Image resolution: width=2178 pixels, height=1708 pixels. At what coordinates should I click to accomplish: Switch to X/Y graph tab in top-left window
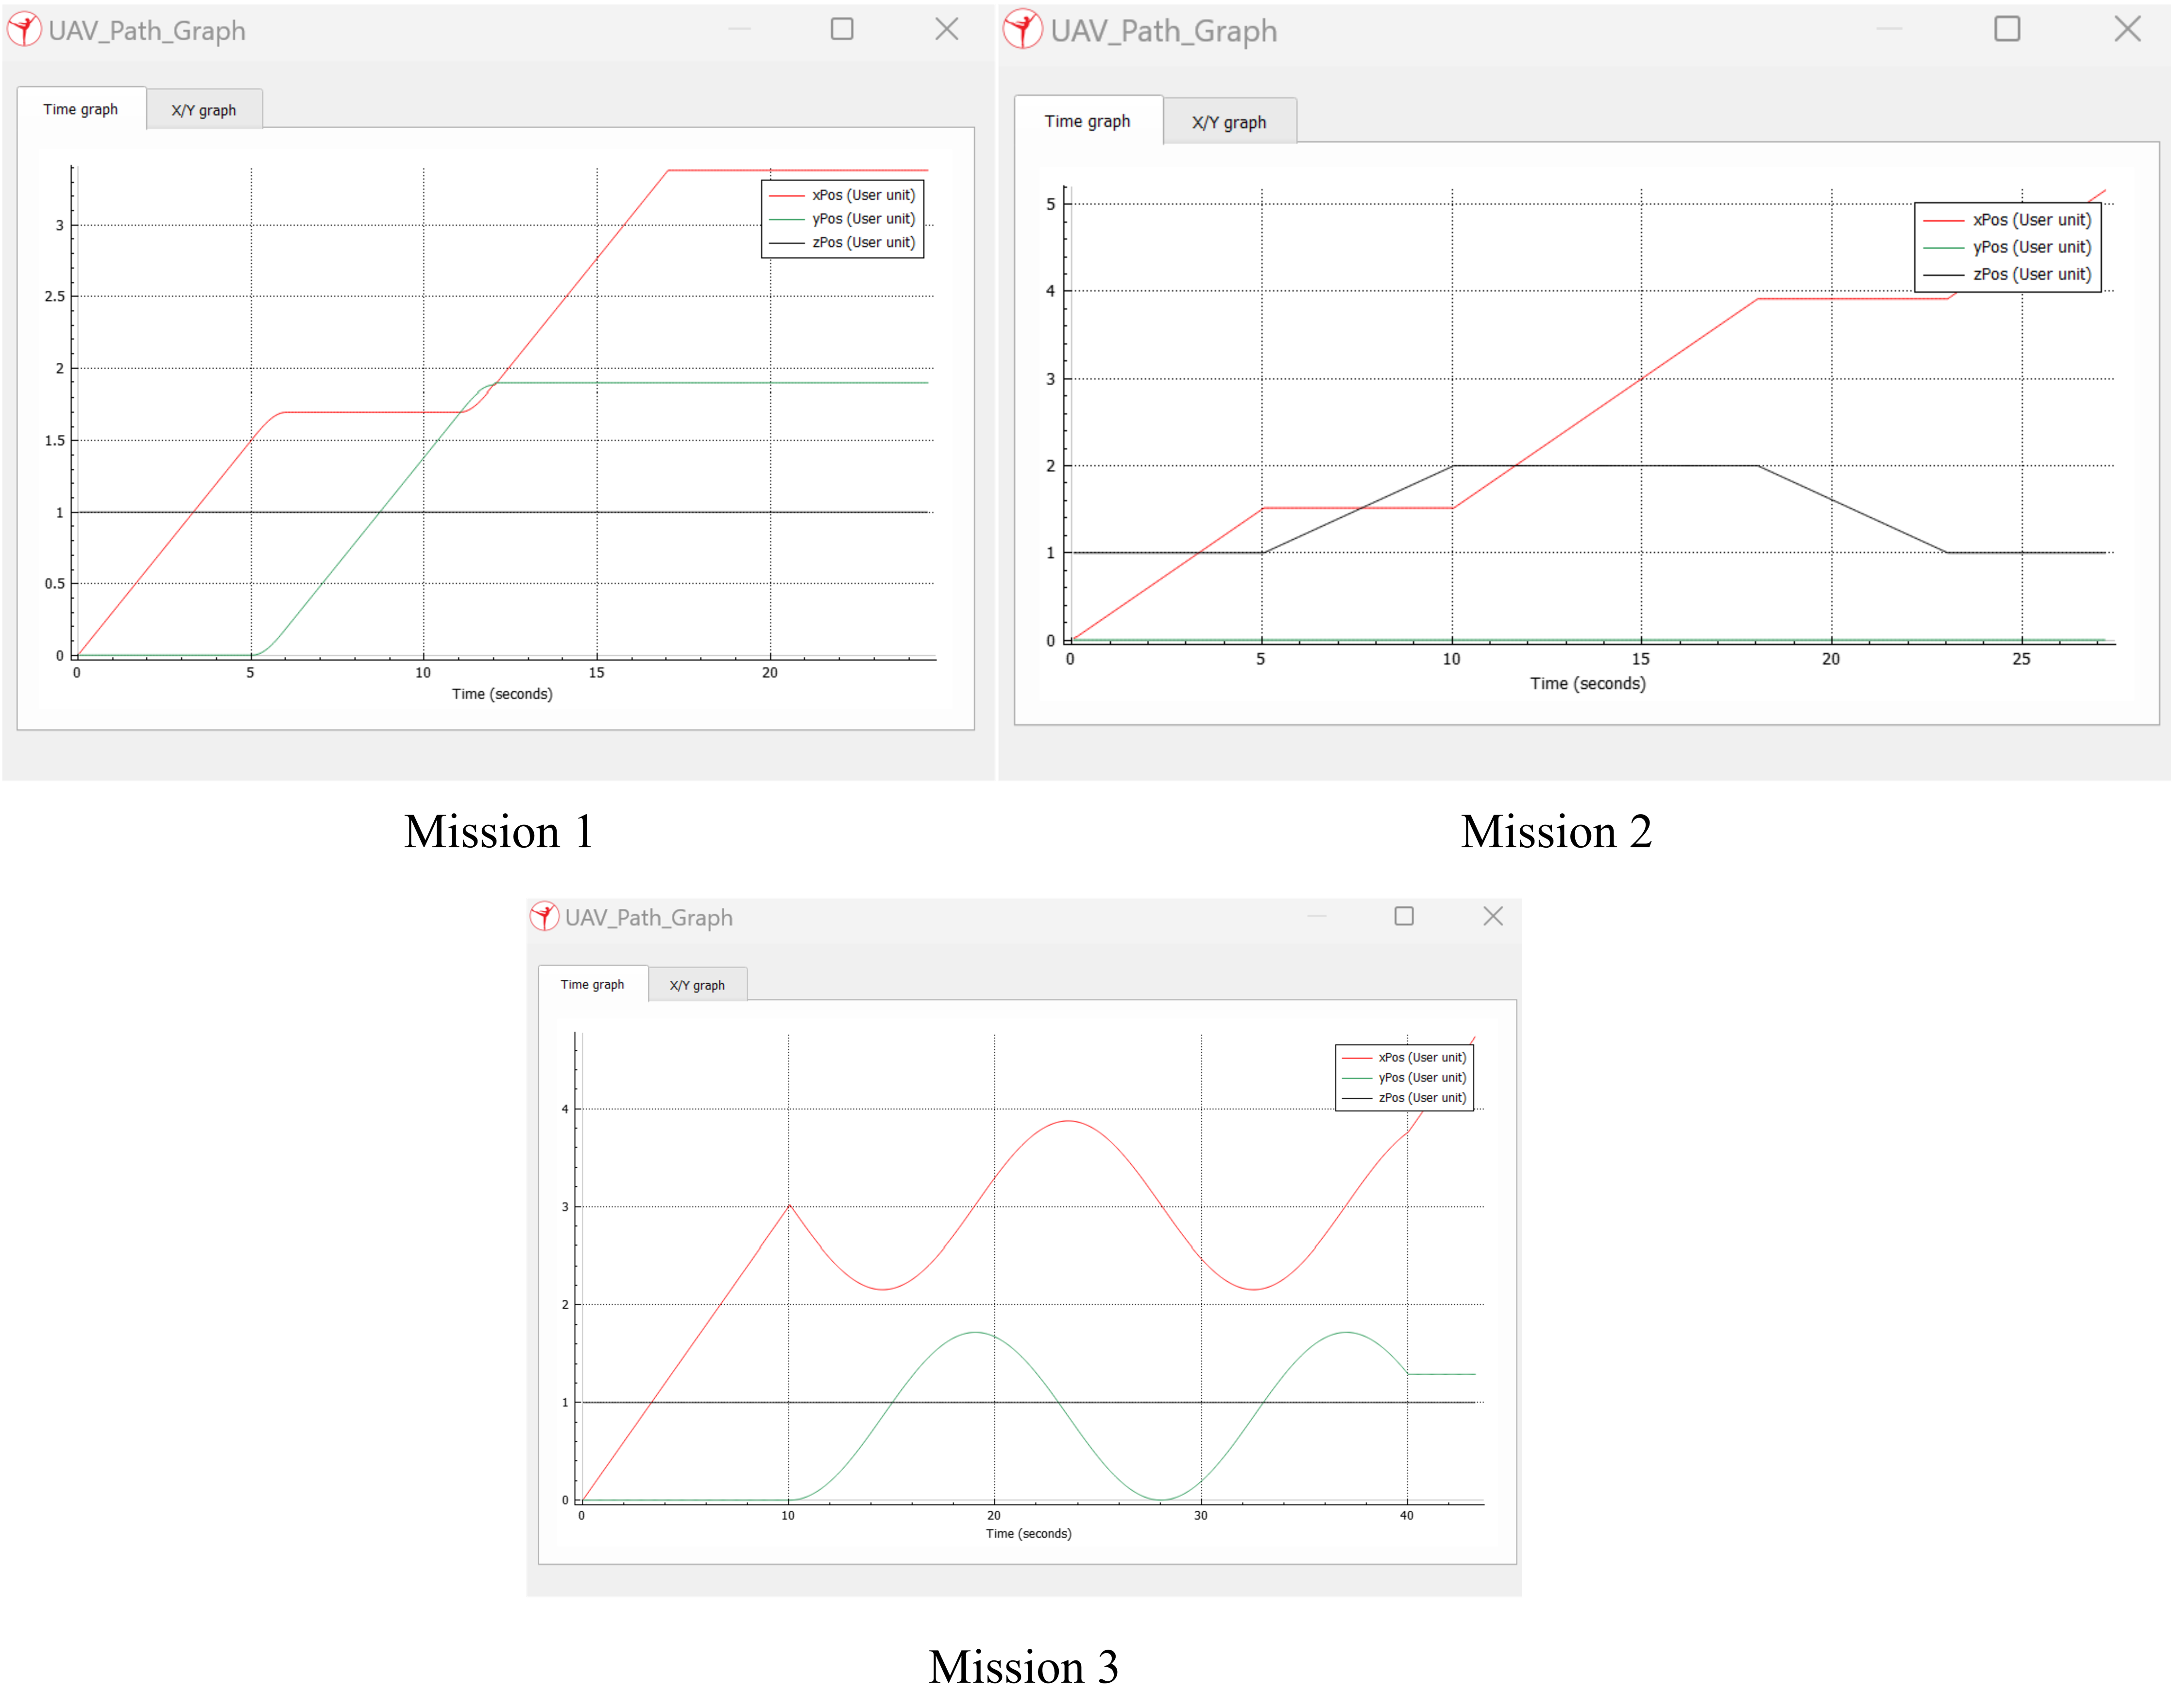[204, 110]
